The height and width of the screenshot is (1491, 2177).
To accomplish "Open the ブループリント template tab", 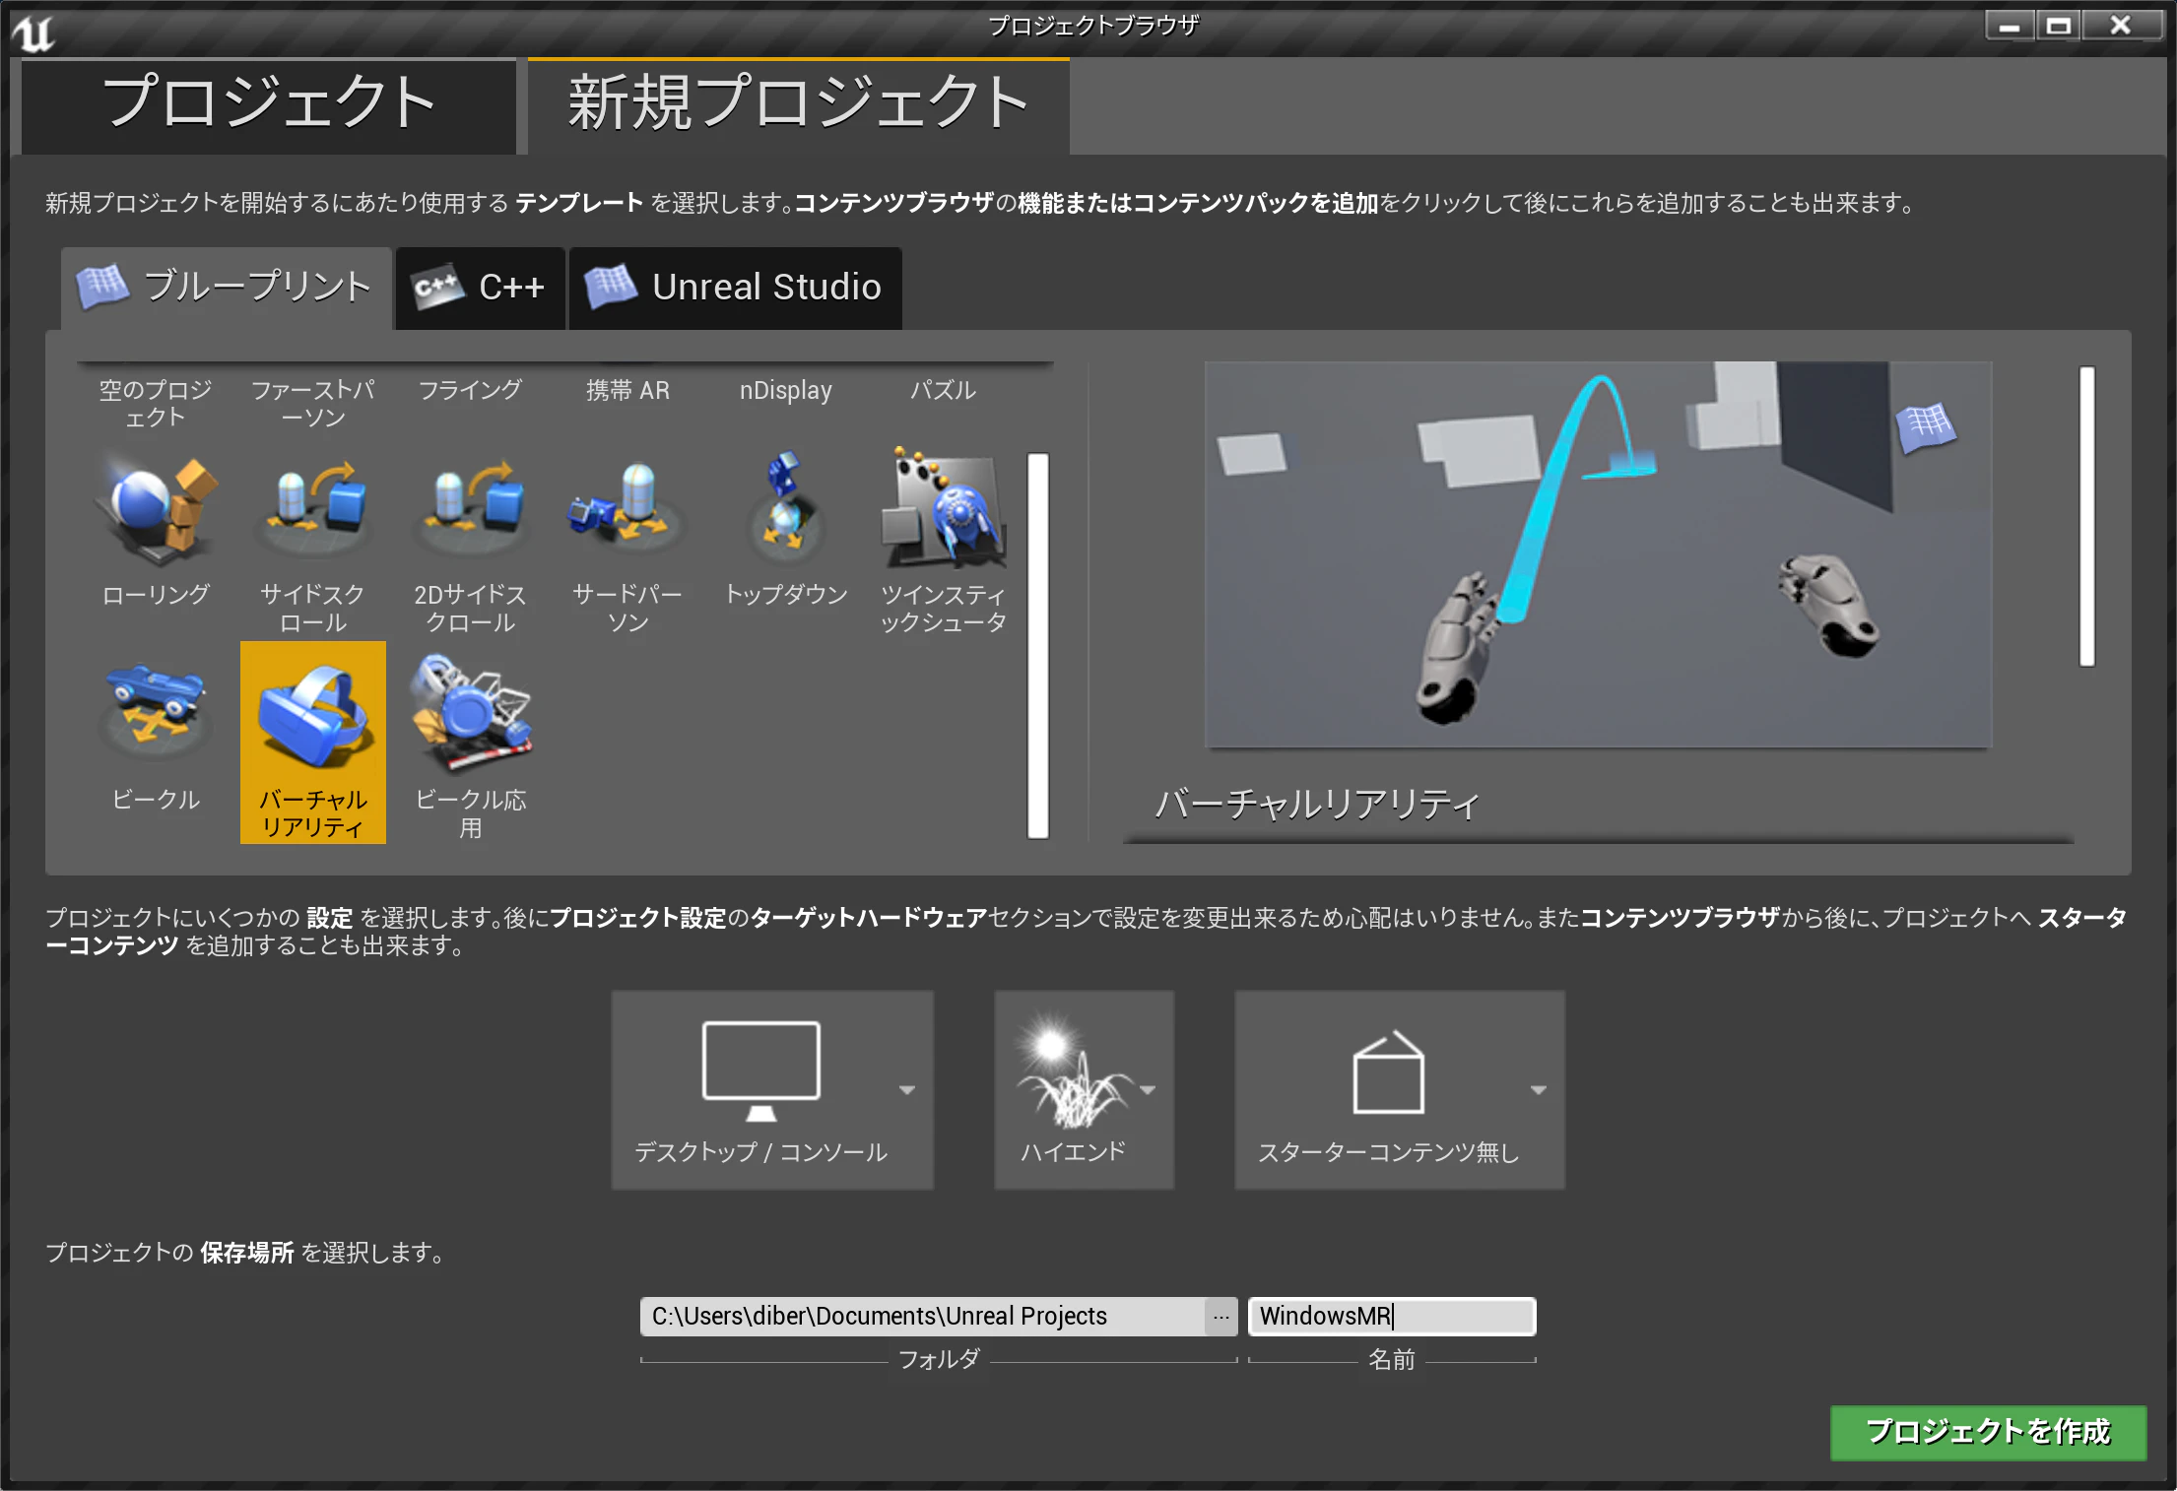I will pos(227,288).
